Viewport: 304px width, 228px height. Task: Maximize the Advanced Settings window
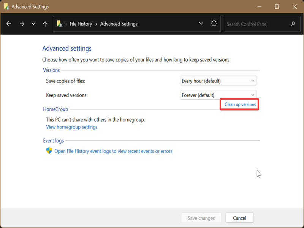pyautogui.click(x=277, y=6)
